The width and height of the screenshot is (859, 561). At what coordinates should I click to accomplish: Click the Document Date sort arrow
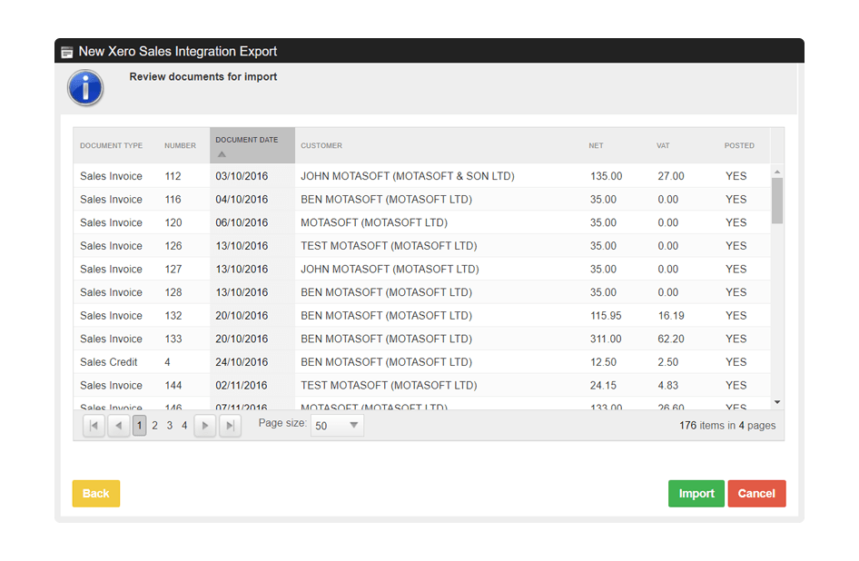pyautogui.click(x=222, y=154)
